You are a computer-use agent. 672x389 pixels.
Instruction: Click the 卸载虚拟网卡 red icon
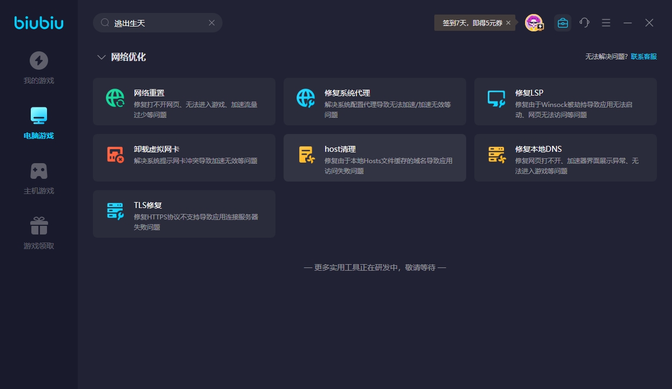coord(115,155)
